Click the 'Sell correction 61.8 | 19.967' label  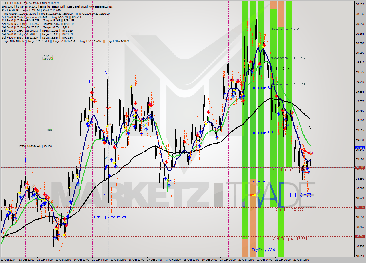coord(287,58)
